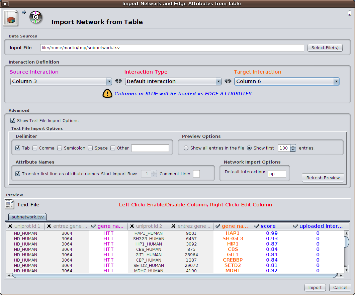Click the vertical scrollbar thumb of preview
The image size is (355, 295).
point(346,242)
